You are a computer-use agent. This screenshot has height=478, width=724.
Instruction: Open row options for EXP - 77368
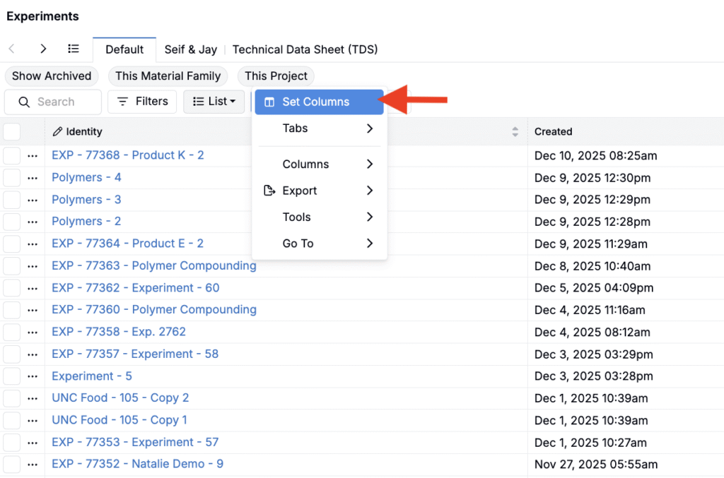point(32,156)
